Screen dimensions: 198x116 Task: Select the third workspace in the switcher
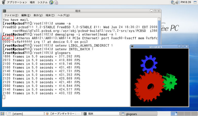[x=187, y=114]
